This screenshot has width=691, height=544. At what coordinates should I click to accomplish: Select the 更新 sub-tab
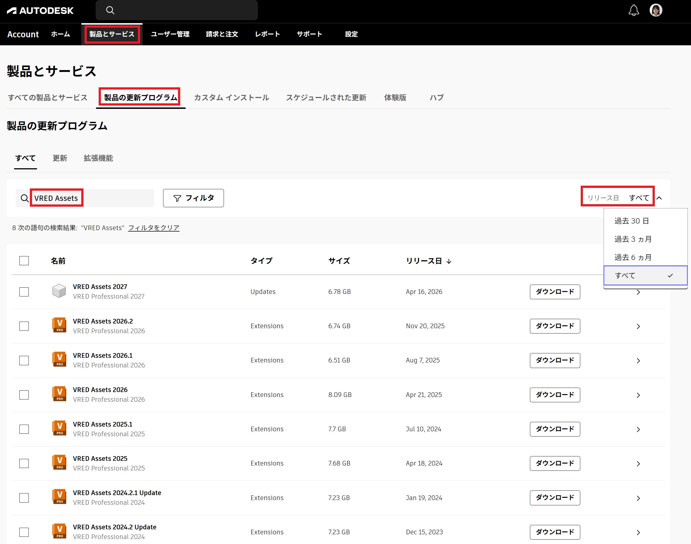click(60, 158)
